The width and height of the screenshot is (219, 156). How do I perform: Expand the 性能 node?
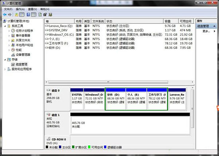pyautogui.click(x=9, y=50)
